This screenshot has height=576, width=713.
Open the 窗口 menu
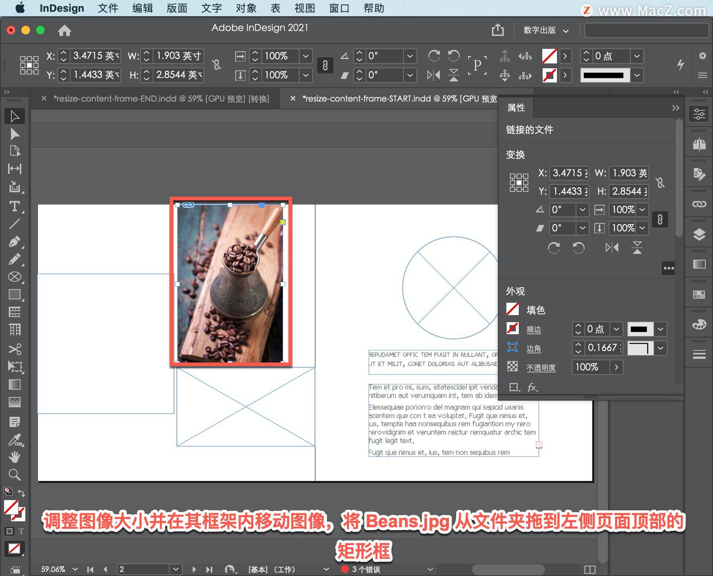pos(339,8)
